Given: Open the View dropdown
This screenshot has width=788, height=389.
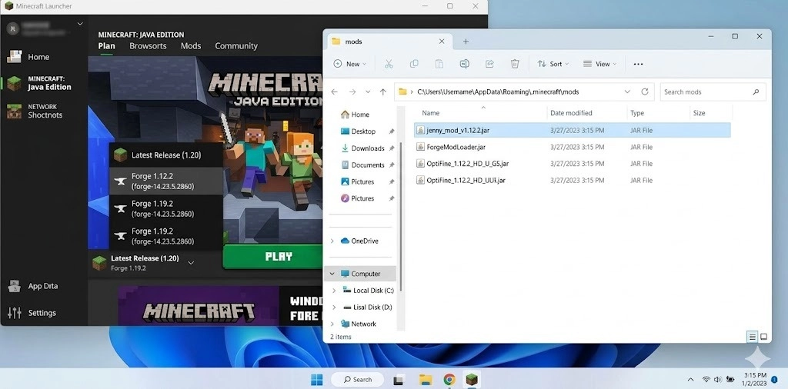Looking at the screenshot, I should 600,64.
